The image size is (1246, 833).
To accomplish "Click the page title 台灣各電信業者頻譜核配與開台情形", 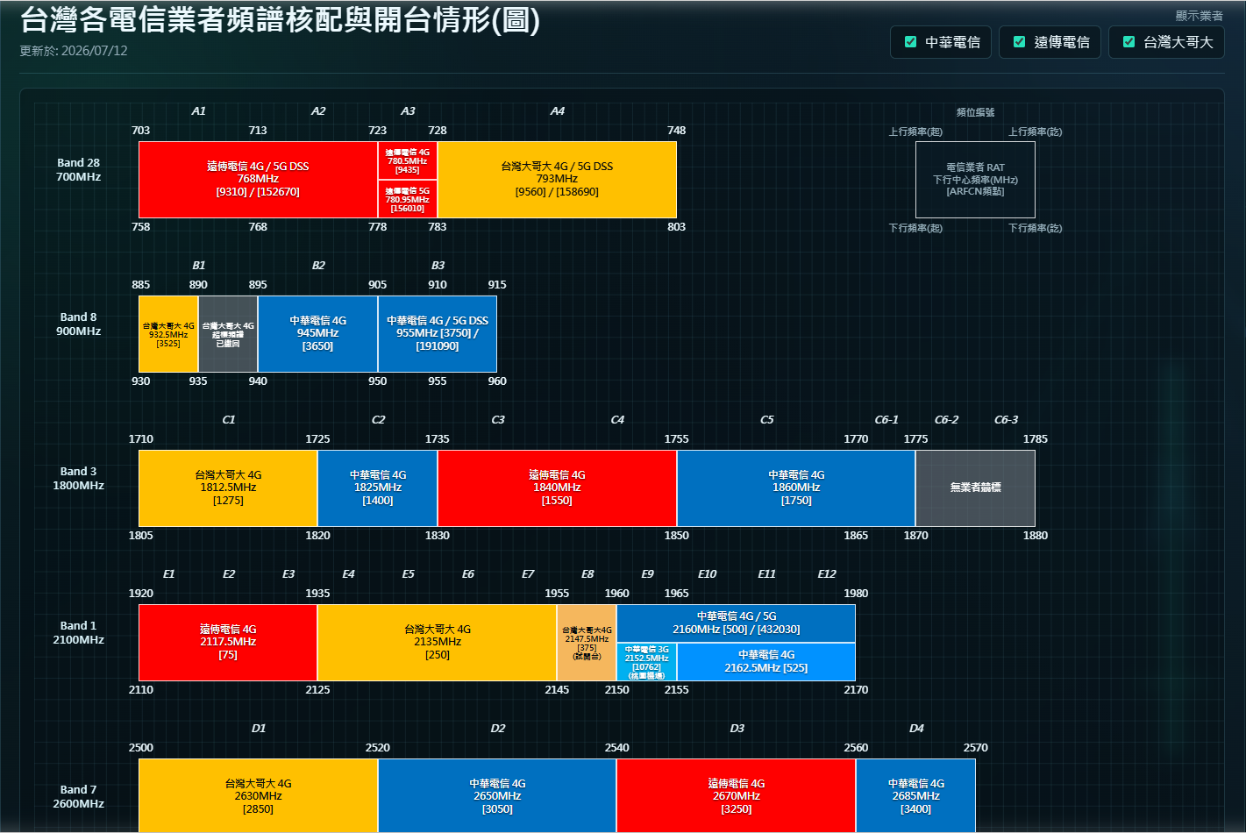I will tap(280, 19).
